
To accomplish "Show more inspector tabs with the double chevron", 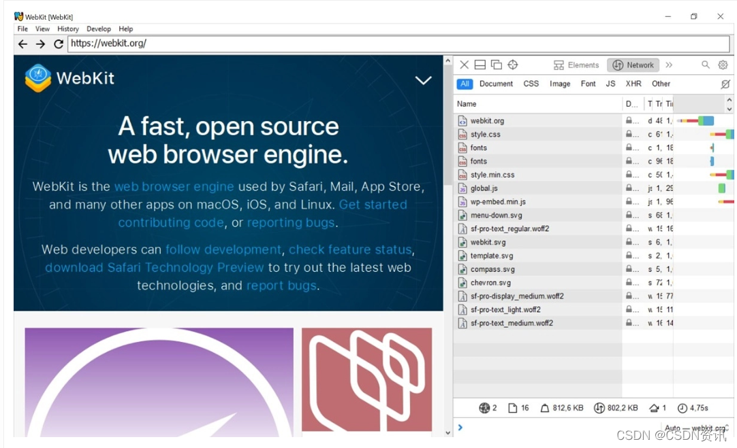I will coord(669,65).
